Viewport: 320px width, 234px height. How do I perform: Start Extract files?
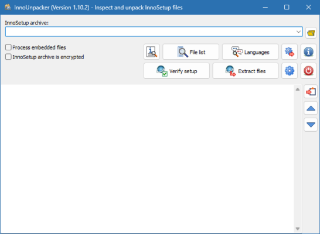click(246, 71)
